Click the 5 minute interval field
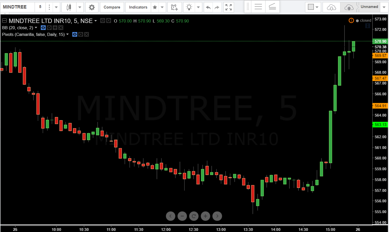The width and height of the screenshot is (389, 232). [40, 7]
